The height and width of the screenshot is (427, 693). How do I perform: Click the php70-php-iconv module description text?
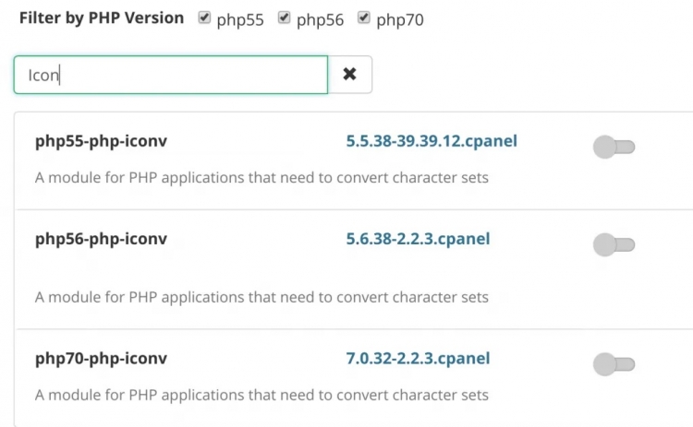click(x=261, y=395)
